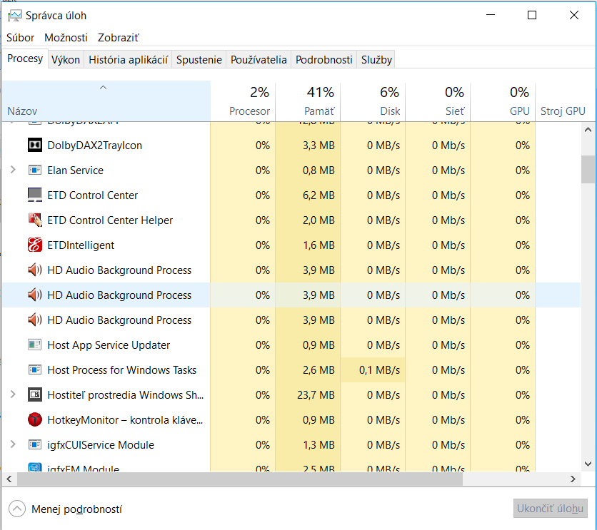Image resolution: width=597 pixels, height=530 pixels.
Task: Expand the Hostiteľ prostredia Windows process group
Action: pyautogui.click(x=13, y=395)
